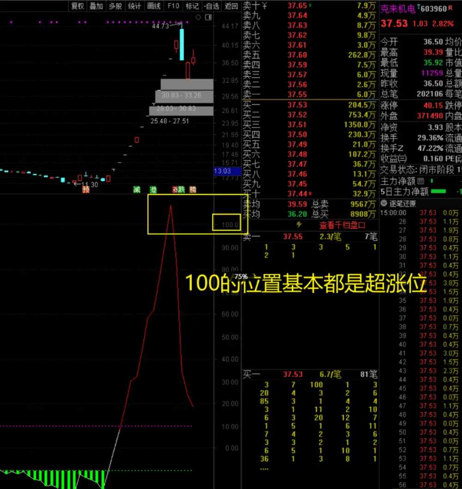Activate the 画线 drawing tool

(x=154, y=6)
